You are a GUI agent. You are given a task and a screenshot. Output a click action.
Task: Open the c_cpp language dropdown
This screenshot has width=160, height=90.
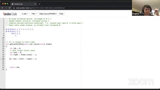(25, 14)
